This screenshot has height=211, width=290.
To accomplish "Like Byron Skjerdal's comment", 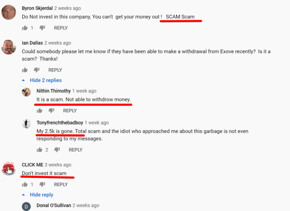I will click(24, 28).
